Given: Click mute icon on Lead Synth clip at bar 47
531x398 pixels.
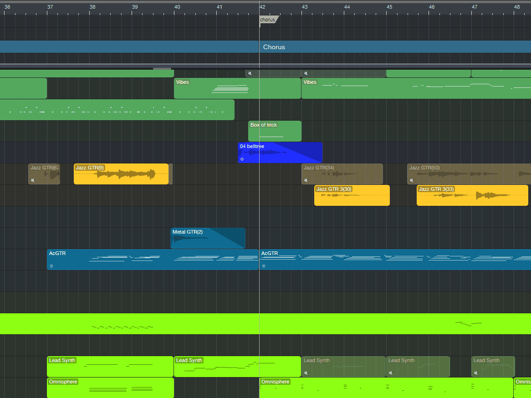Looking at the screenshot, I should pos(476,373).
